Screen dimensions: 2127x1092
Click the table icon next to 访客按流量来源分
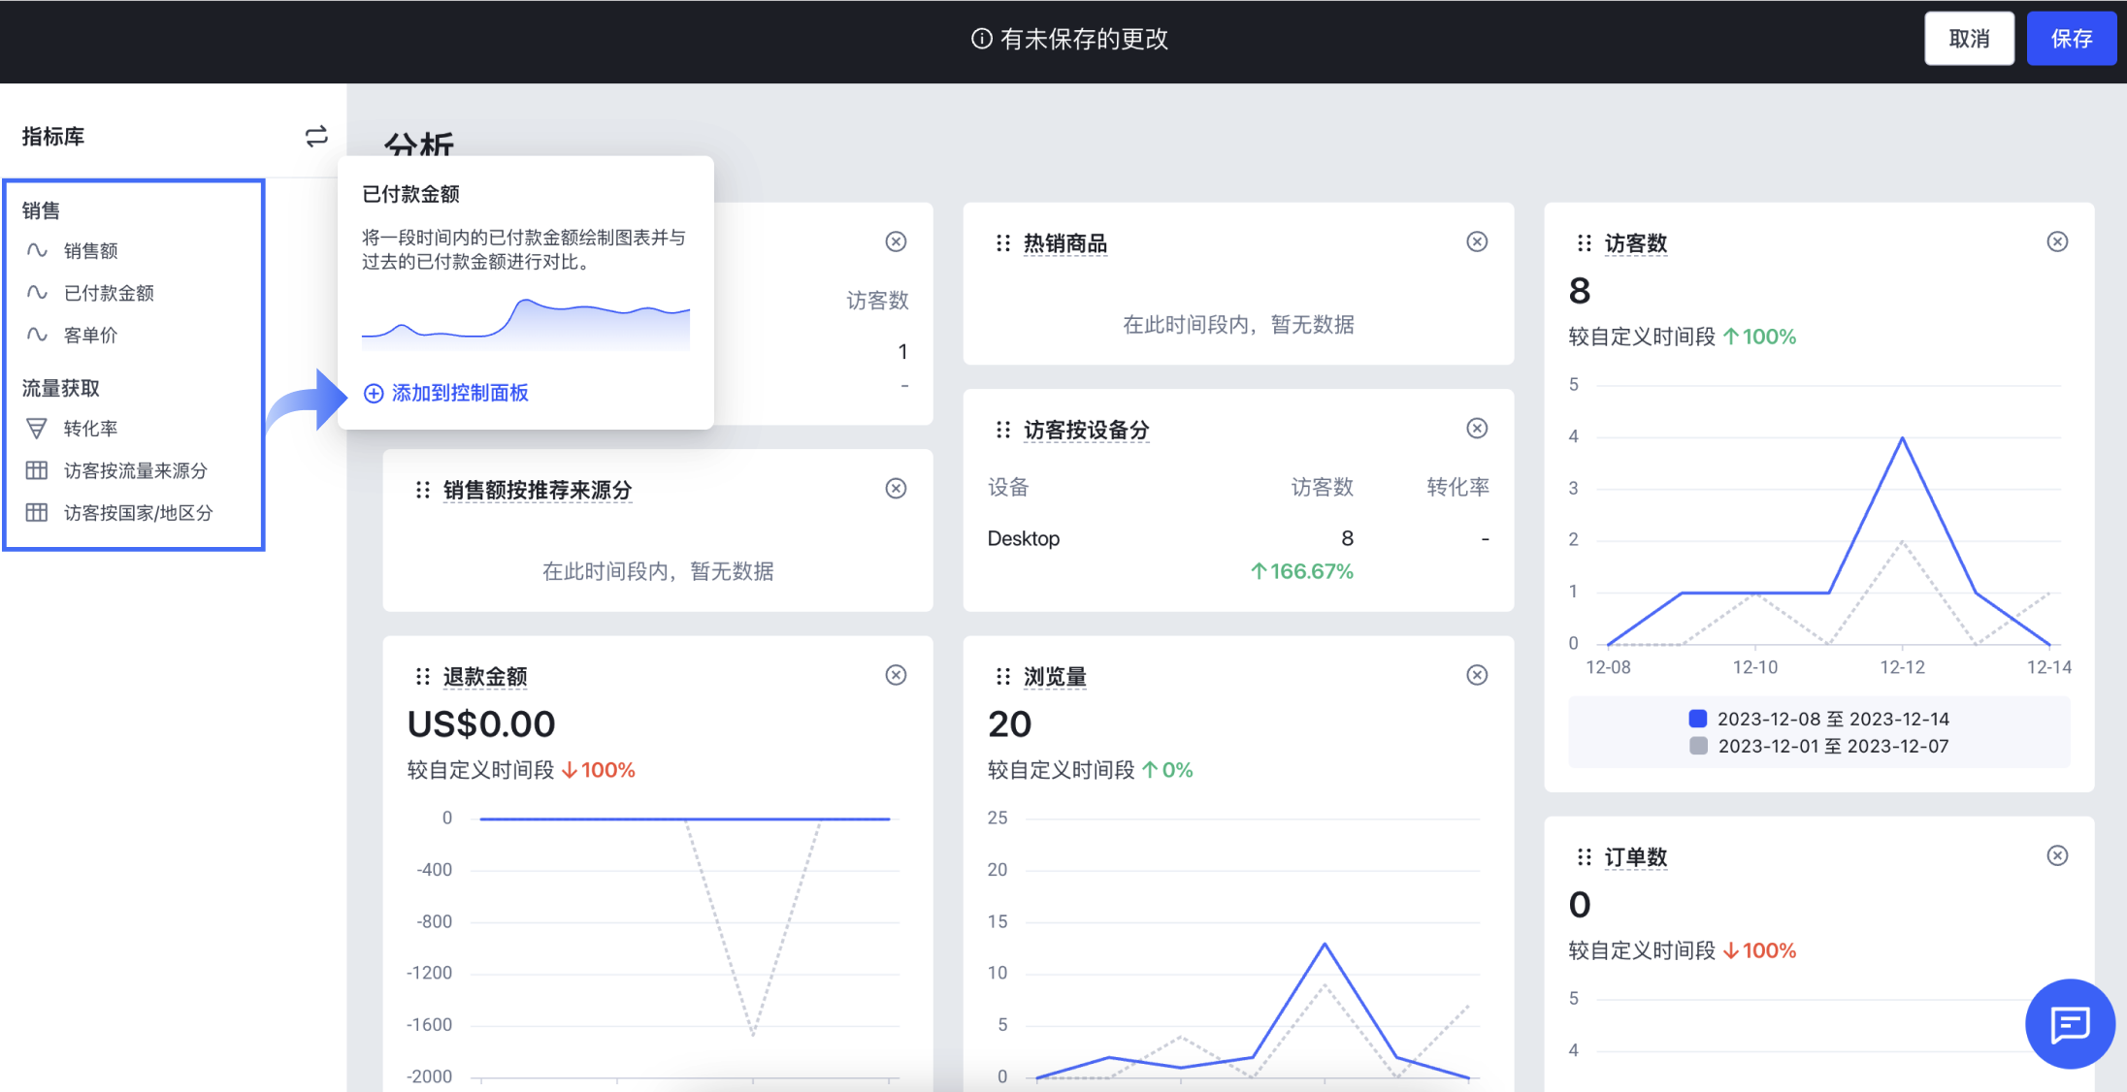pyautogui.click(x=36, y=470)
